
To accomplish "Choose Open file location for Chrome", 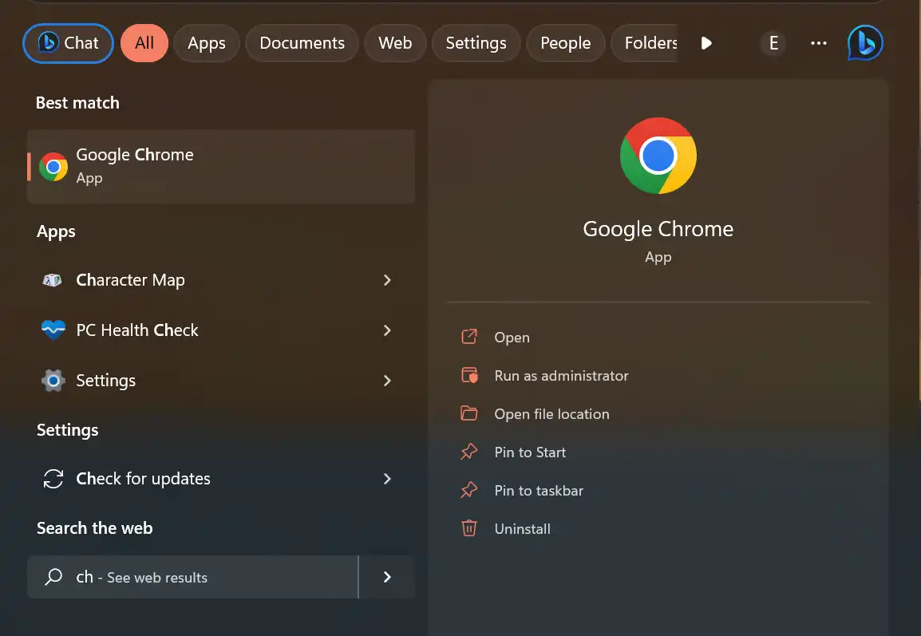I will point(552,414).
